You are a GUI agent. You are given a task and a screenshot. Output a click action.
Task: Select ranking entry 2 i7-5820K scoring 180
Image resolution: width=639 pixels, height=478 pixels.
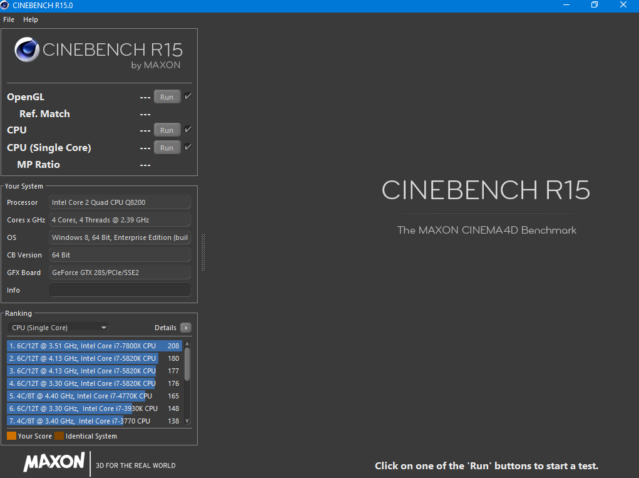pyautogui.click(x=95, y=358)
